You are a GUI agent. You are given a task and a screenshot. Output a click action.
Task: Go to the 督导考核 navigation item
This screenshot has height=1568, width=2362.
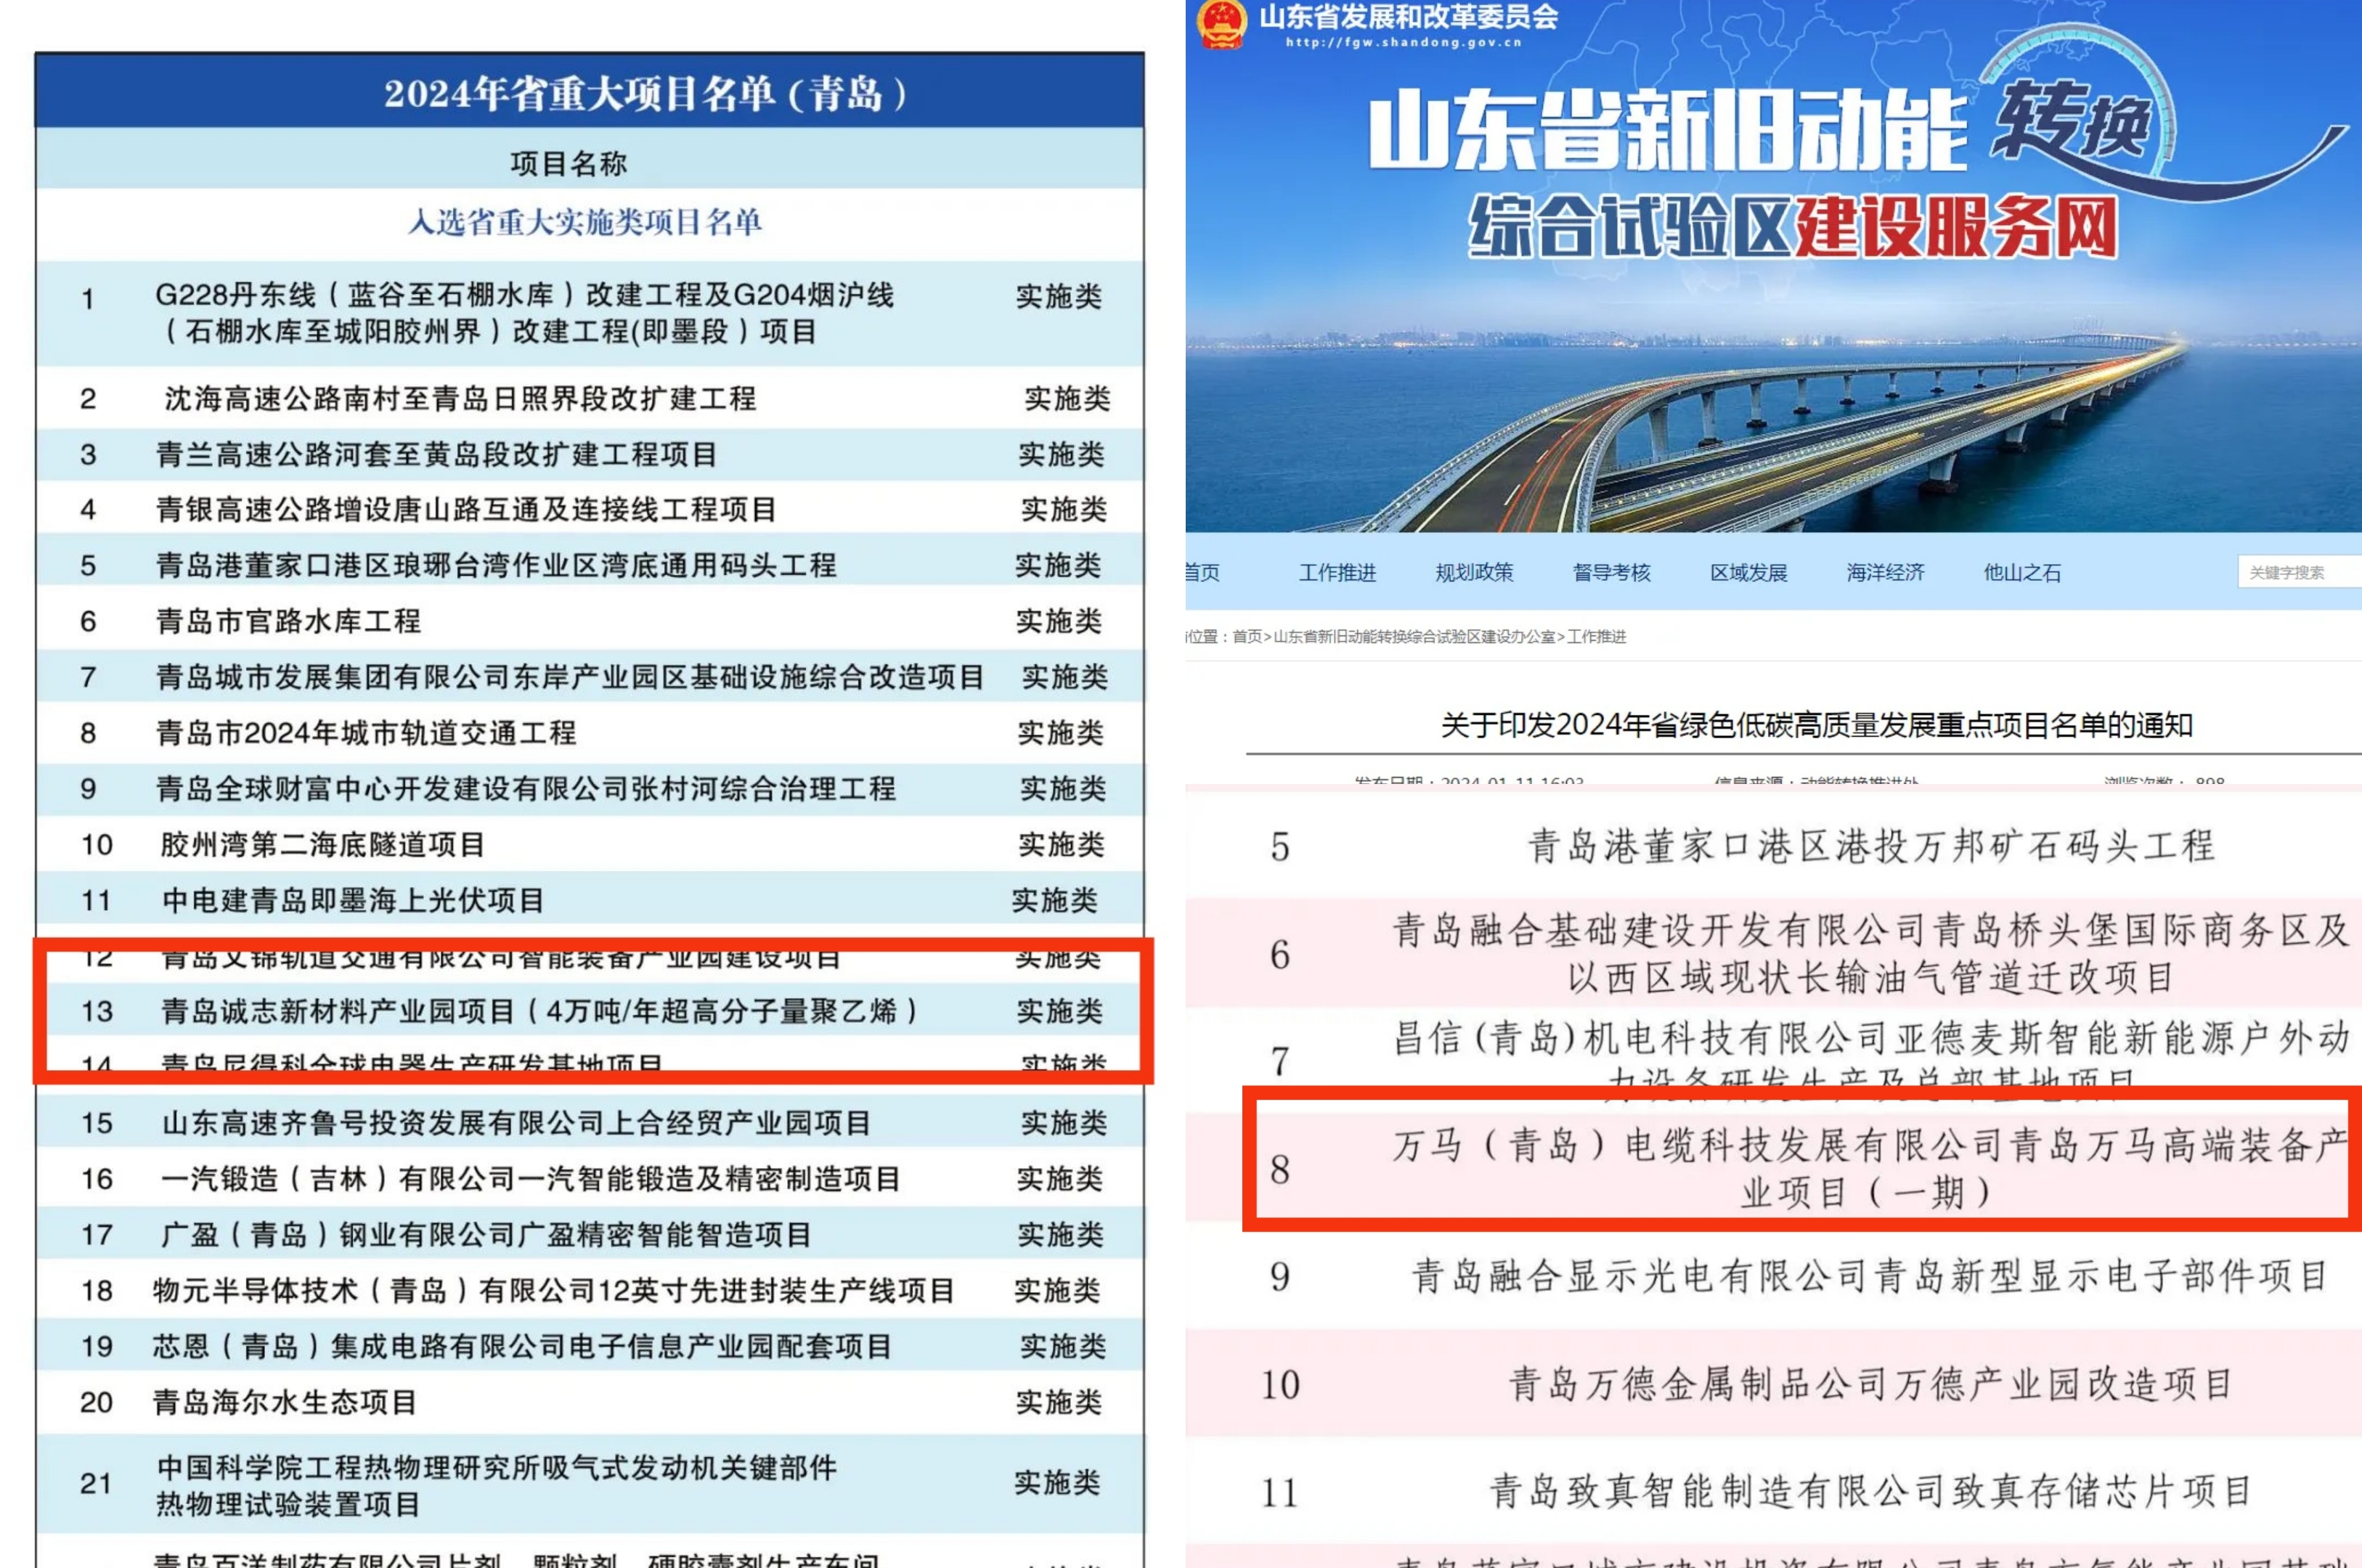pyautogui.click(x=1611, y=572)
